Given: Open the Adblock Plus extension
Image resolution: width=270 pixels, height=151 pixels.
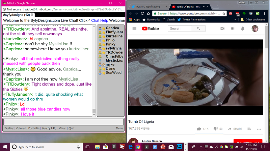Looking at the screenshot, I should pos(238,14).
